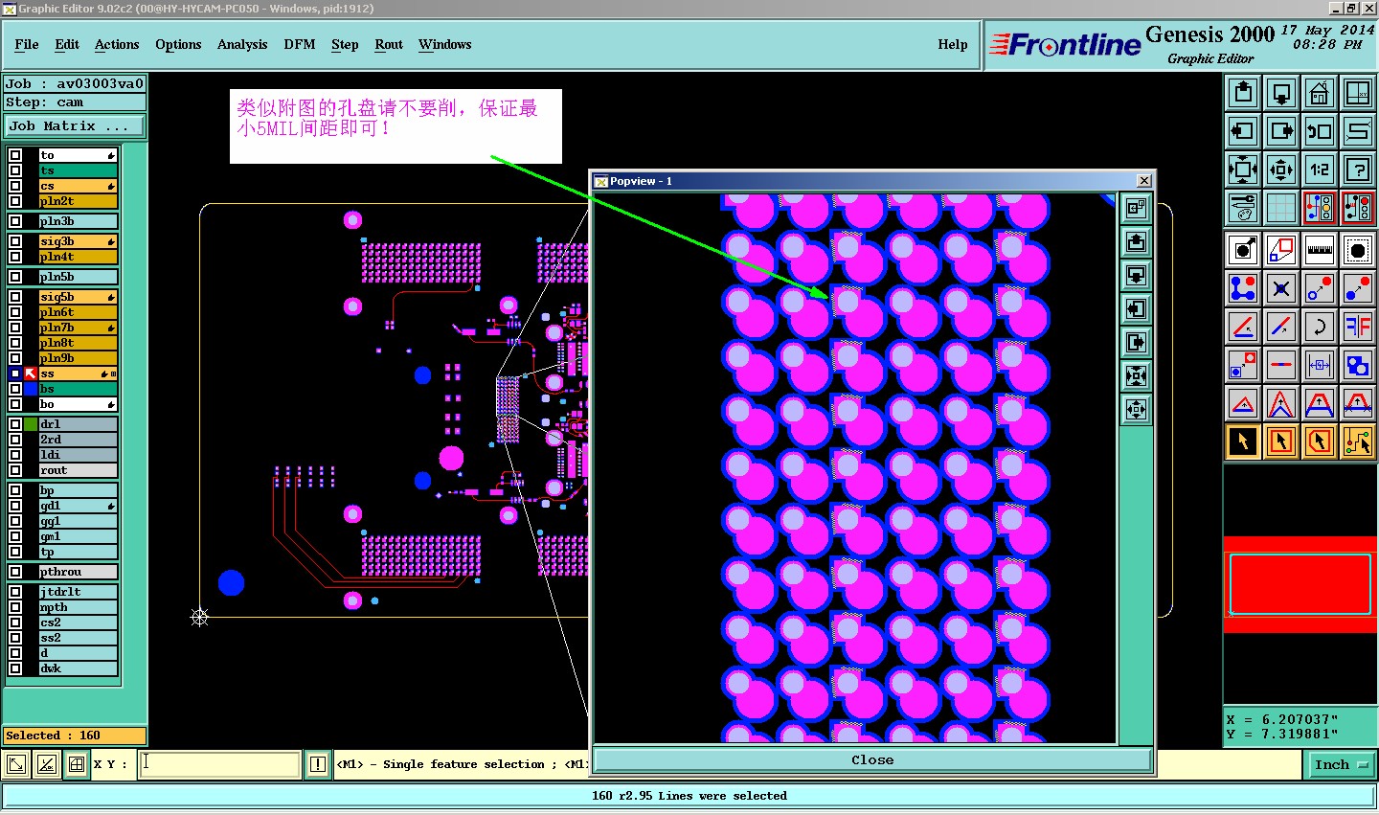Open the Edit menu
This screenshot has width=1379, height=815.
(67, 44)
